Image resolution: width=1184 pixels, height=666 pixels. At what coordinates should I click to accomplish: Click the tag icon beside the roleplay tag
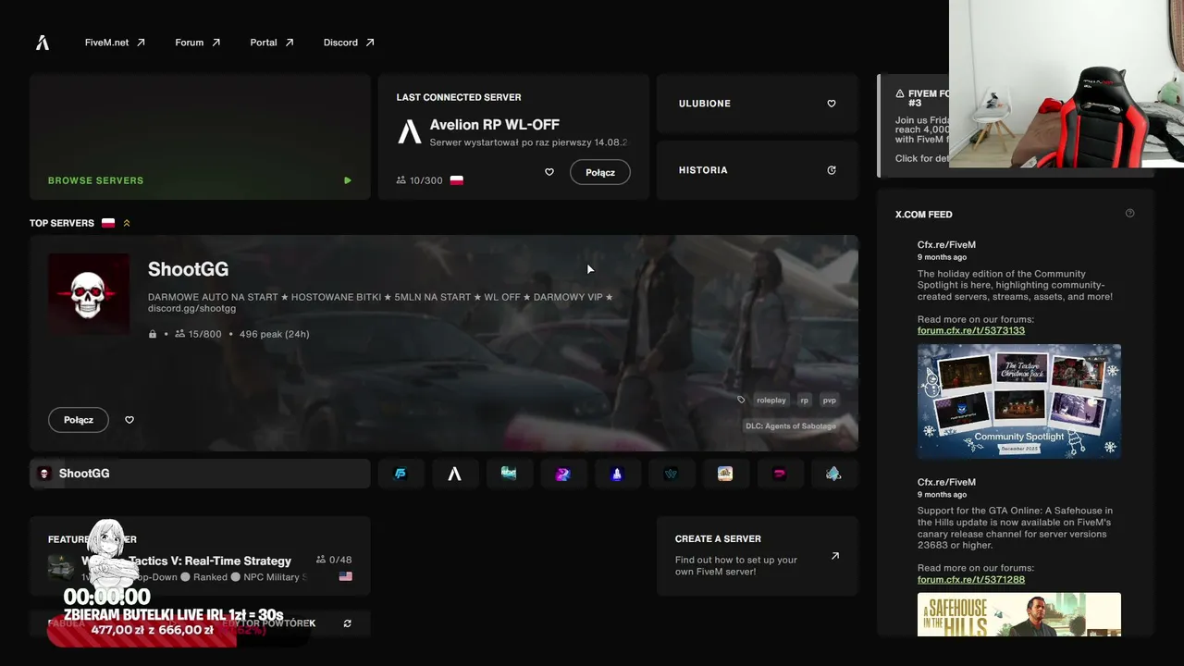pyautogui.click(x=741, y=401)
